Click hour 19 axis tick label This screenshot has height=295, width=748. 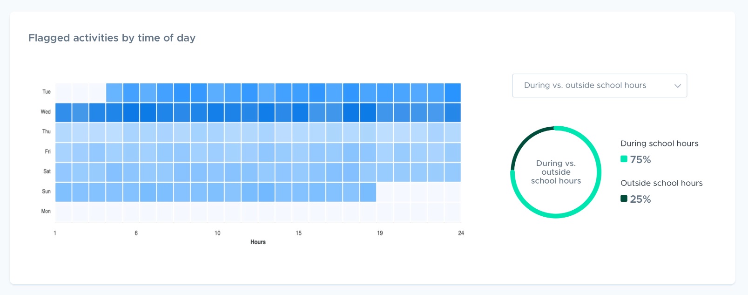[x=380, y=233]
